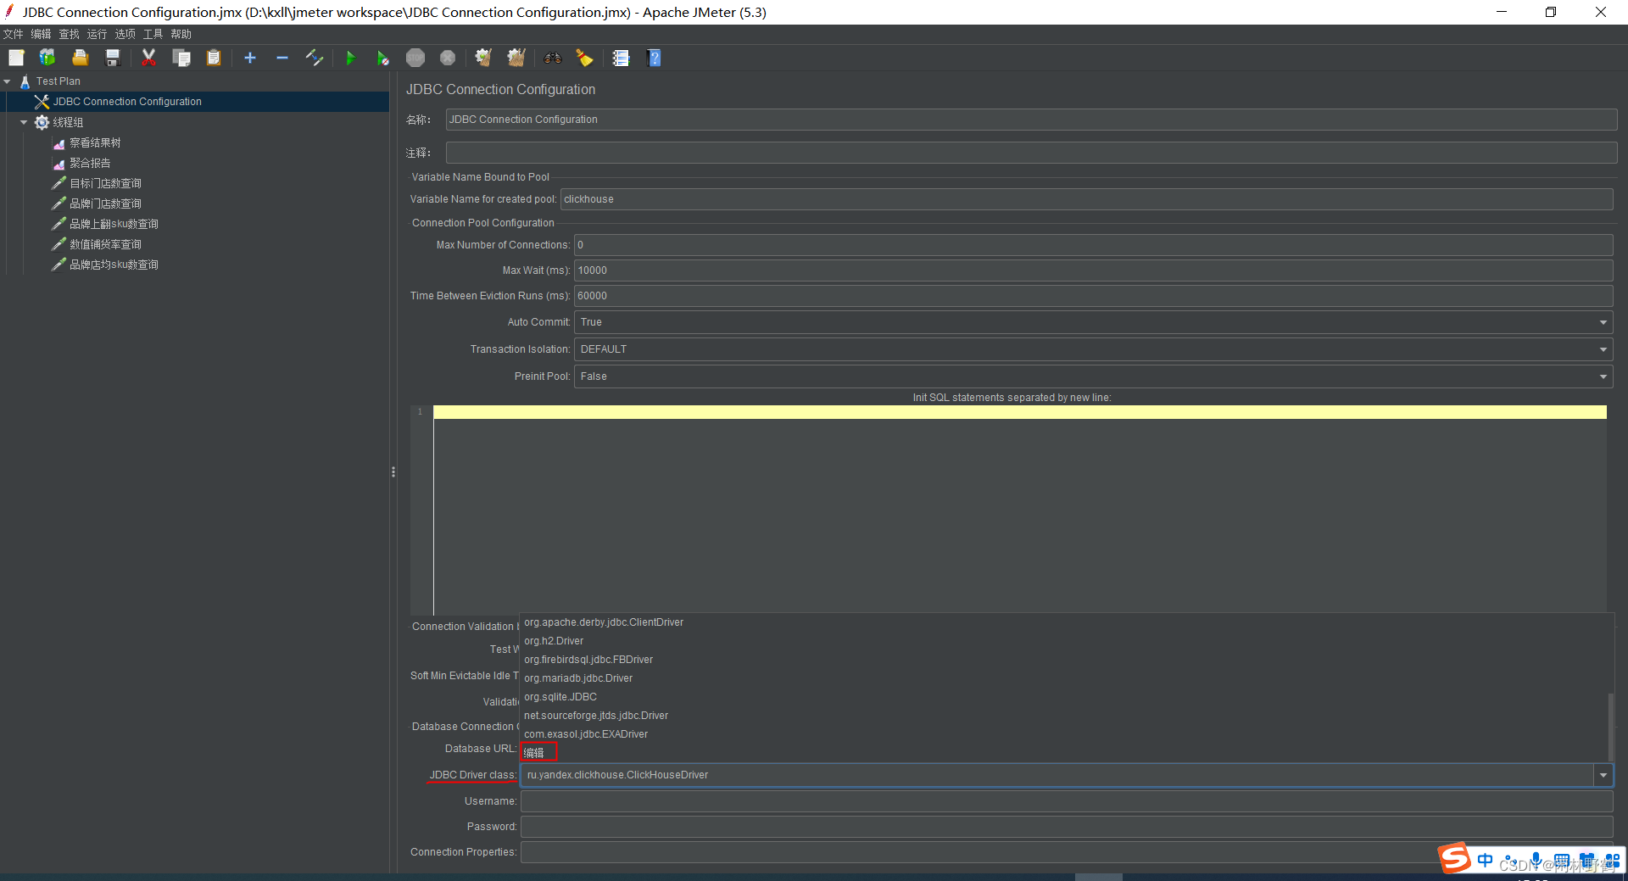This screenshot has width=1628, height=881.
Task: Select 目标门店数查询 sampler
Action: tap(105, 183)
